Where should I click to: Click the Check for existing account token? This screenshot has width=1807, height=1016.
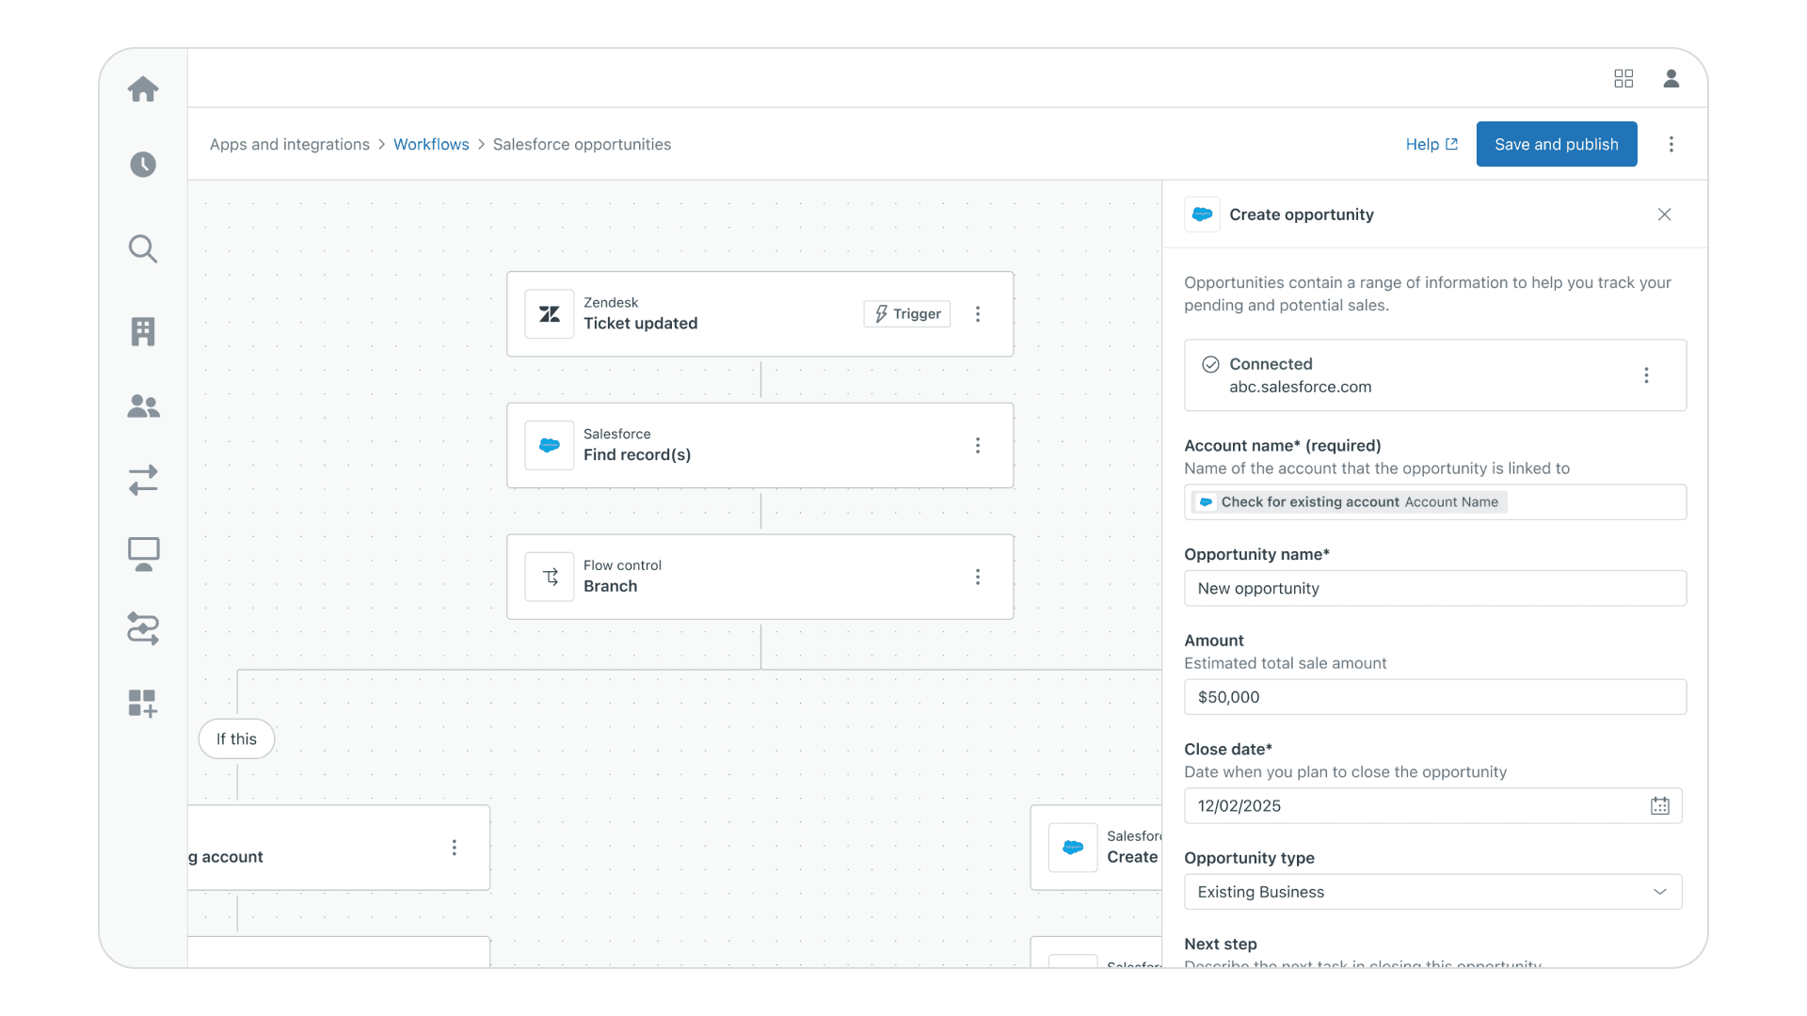(1350, 502)
